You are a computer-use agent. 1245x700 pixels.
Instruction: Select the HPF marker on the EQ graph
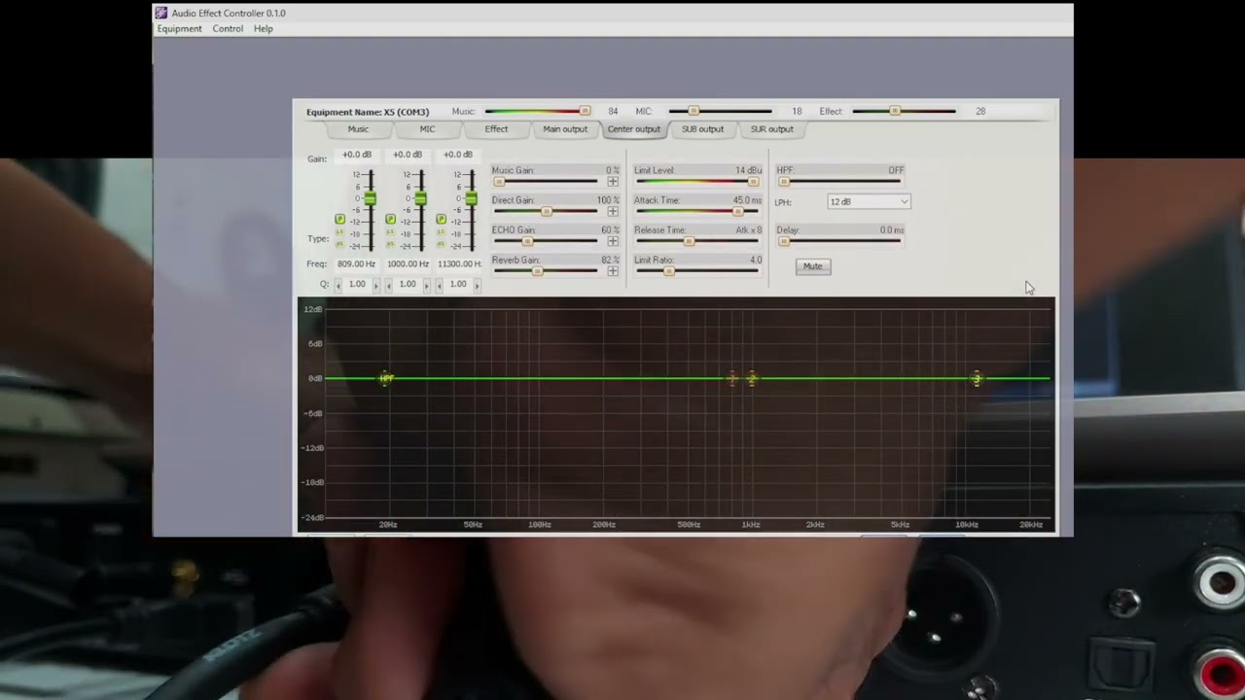[386, 378]
